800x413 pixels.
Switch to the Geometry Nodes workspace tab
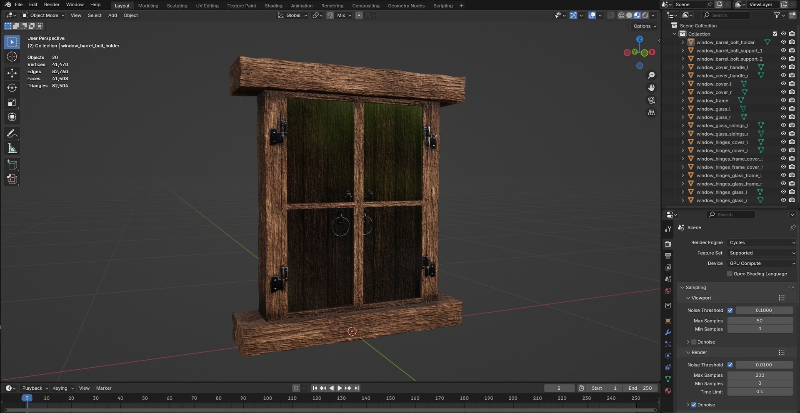[406, 5]
